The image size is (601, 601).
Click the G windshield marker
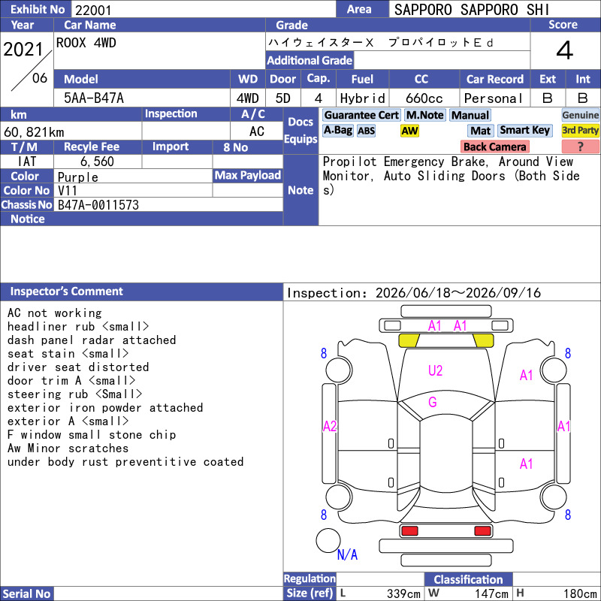[433, 402]
